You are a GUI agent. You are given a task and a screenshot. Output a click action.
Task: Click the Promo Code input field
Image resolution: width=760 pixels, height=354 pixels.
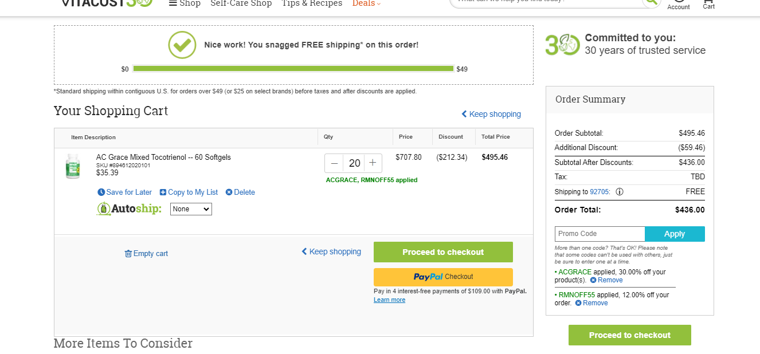(600, 234)
